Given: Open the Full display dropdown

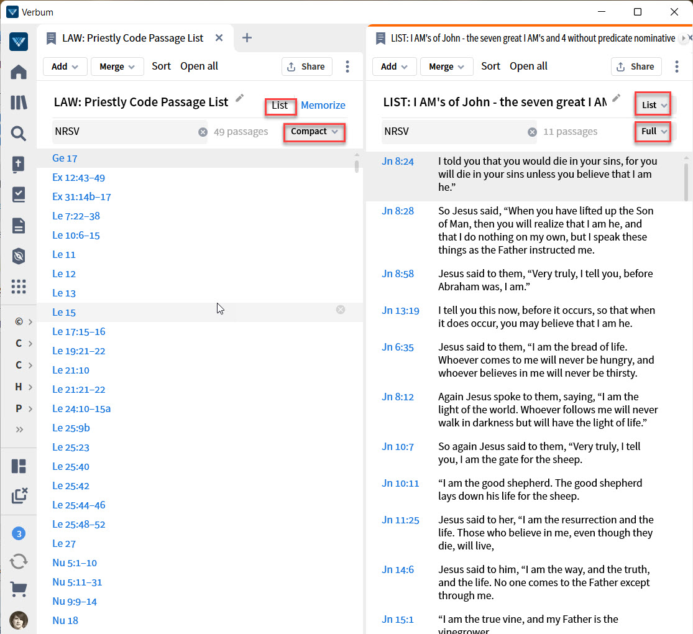Looking at the screenshot, I should click(x=653, y=132).
